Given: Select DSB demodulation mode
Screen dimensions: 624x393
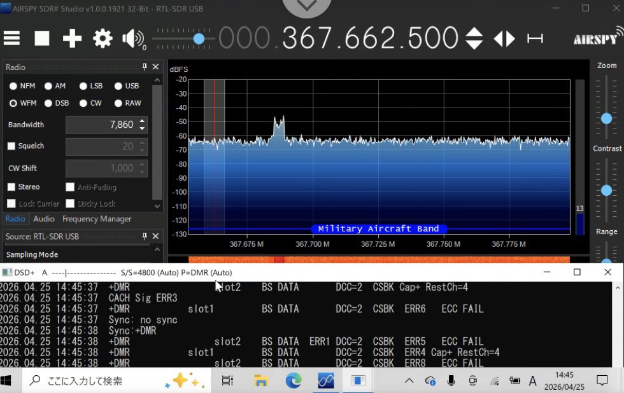Looking at the screenshot, I should coord(48,103).
